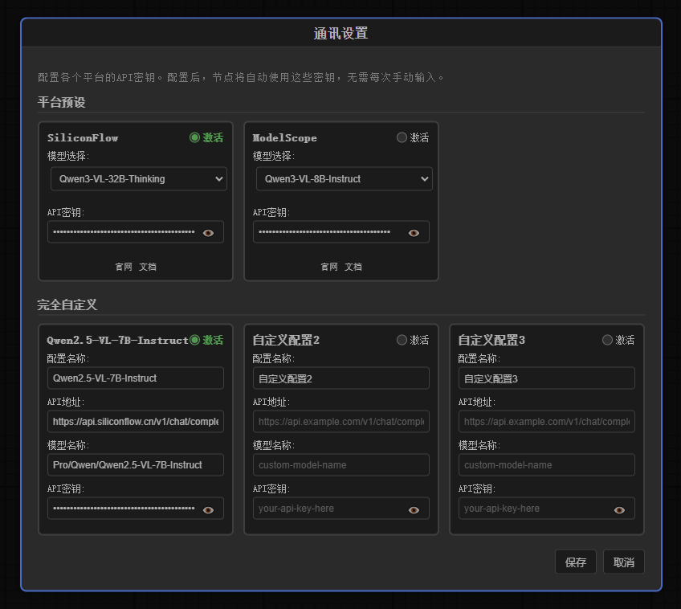
Task: Edit 配置名称 field containing Qwen2.5-VL-7B-Instruct
Action: (x=136, y=378)
